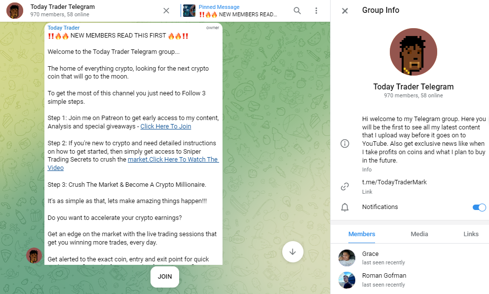This screenshot has width=489, height=294.
Task: Open the t.me/TodayTraderMark group link
Action: pyautogui.click(x=394, y=182)
